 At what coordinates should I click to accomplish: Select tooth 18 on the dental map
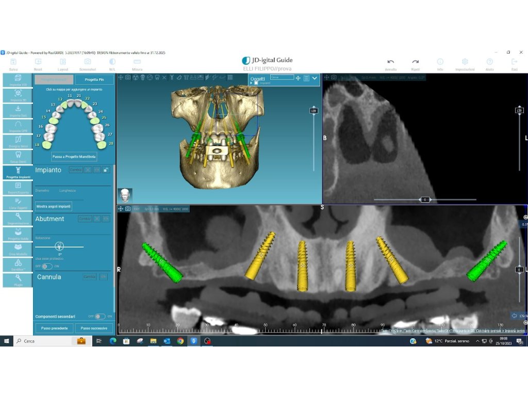pos(47,145)
